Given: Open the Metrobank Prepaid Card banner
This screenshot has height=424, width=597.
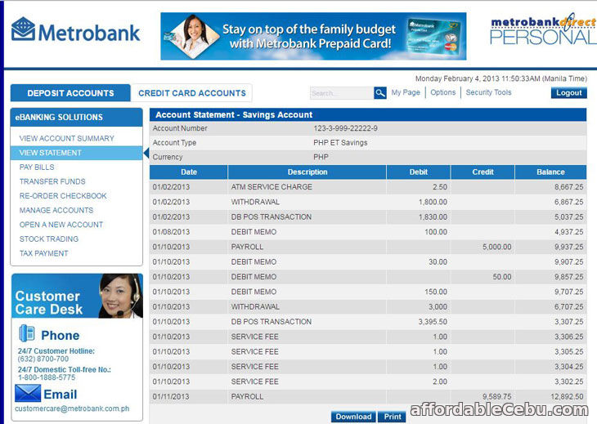Looking at the screenshot, I should point(313,36).
